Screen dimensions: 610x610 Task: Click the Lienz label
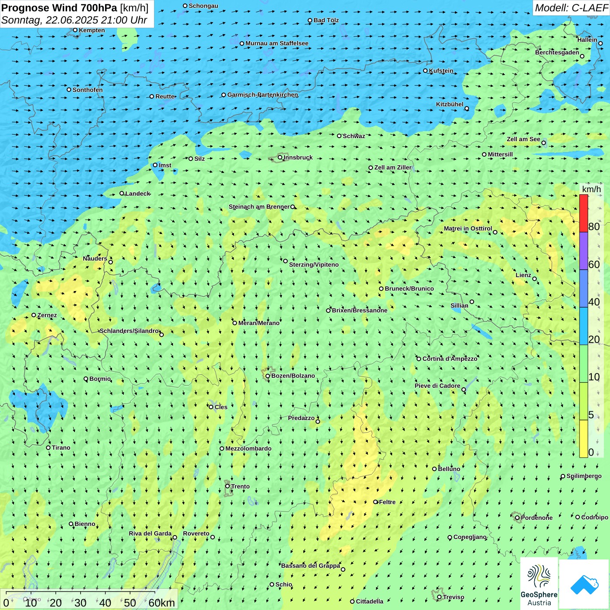point(523,275)
